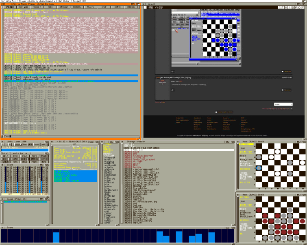Click the back arrow in IMS:VIEW
The image size is (307, 245).
(x=145, y=7)
